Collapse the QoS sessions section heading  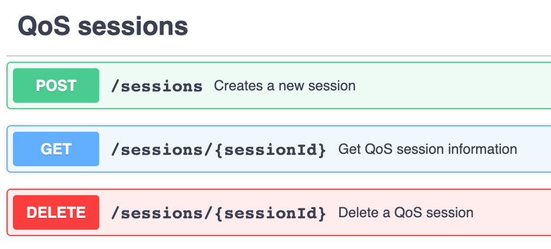point(102,26)
